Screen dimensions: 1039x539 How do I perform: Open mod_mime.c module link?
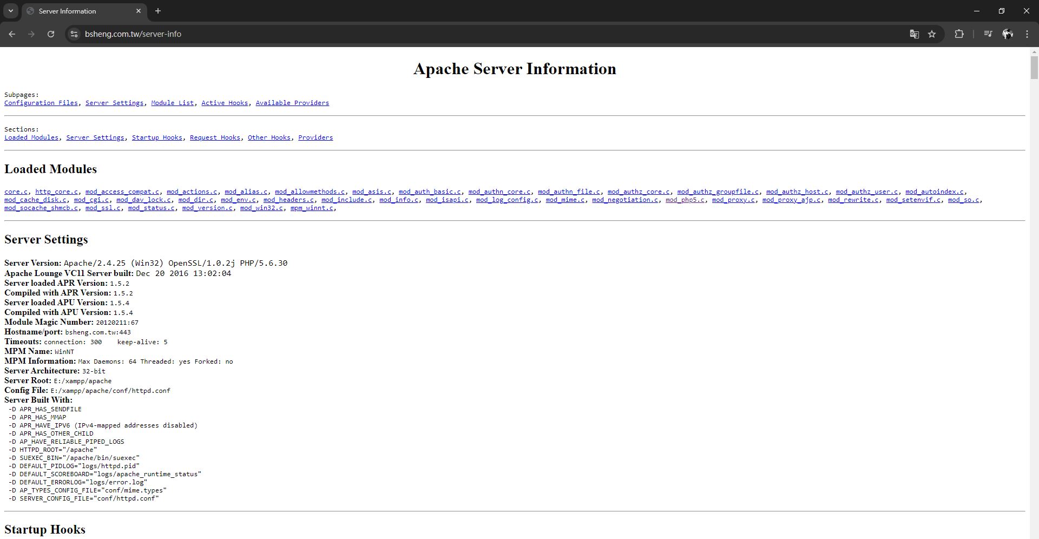565,200
